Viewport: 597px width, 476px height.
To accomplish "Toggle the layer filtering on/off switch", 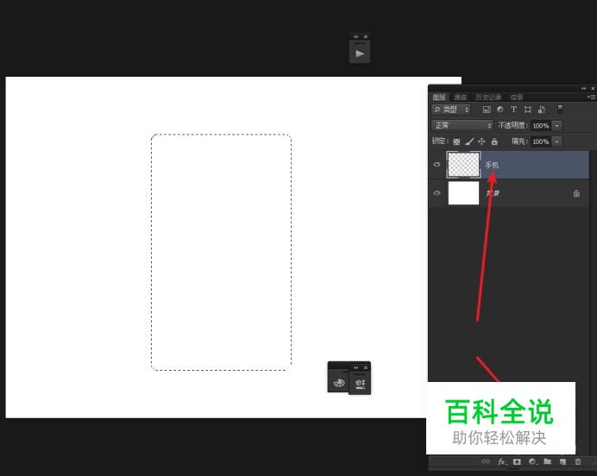I will 560,110.
